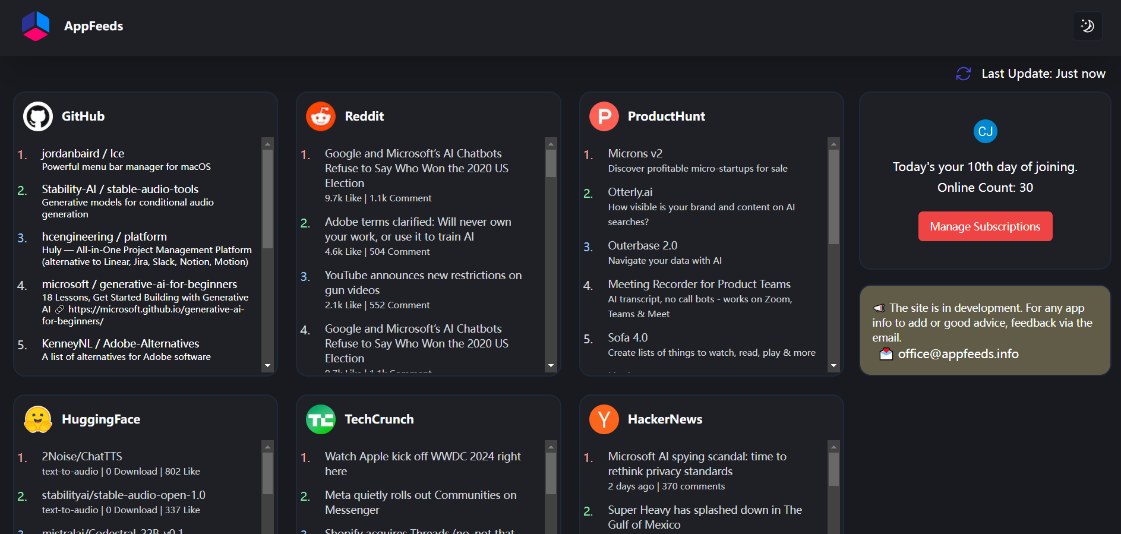Image resolution: width=1121 pixels, height=534 pixels.
Task: Click the HackerNews logo icon
Action: point(604,419)
